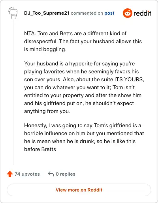
Task: Click the paragraph beginning "Your husband is a hypocrite"
Action: pos(84,87)
